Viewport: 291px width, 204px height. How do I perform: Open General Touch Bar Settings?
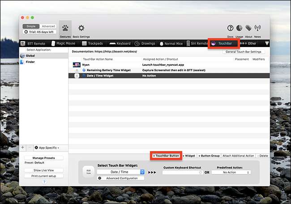tap(243, 52)
